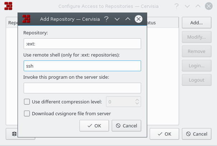Open context help in Add Repository dialog
This screenshot has width=217, height=146.
[106, 19]
